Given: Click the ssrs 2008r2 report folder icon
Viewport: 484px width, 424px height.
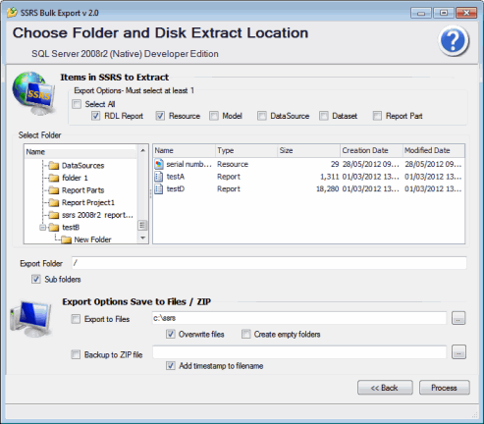Looking at the screenshot, I should point(54,215).
